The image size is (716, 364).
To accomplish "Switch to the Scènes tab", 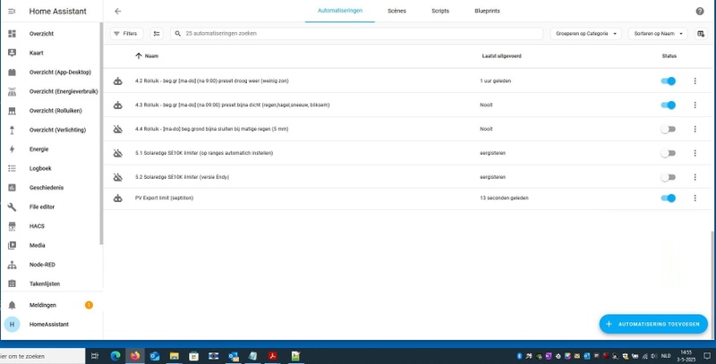I will point(396,11).
